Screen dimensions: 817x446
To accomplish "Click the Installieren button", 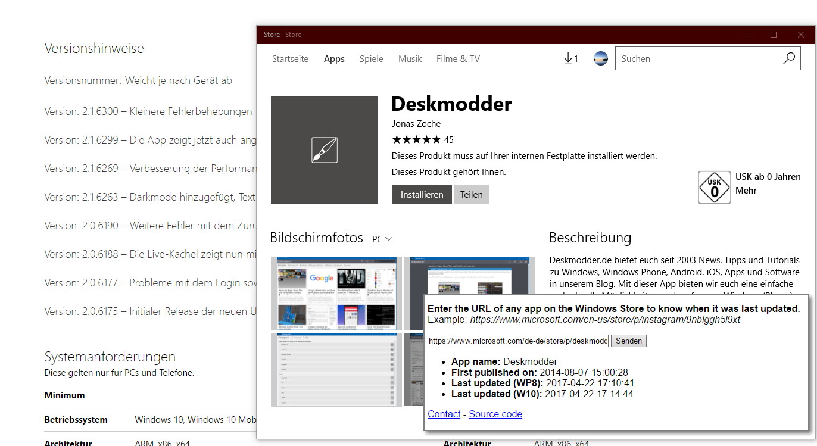I will click(422, 194).
